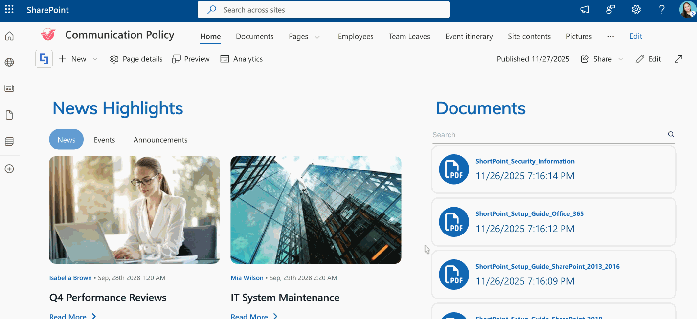697x319 pixels.
Task: Click author Isabella Brown
Action: 70,278
